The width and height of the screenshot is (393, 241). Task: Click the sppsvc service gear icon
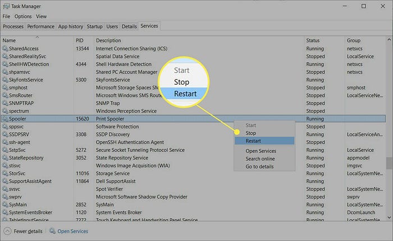[5, 126]
